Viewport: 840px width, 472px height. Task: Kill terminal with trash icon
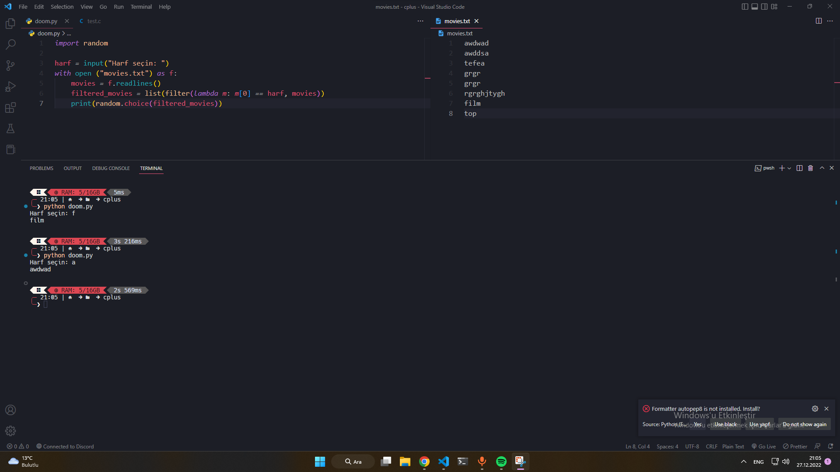(810, 168)
